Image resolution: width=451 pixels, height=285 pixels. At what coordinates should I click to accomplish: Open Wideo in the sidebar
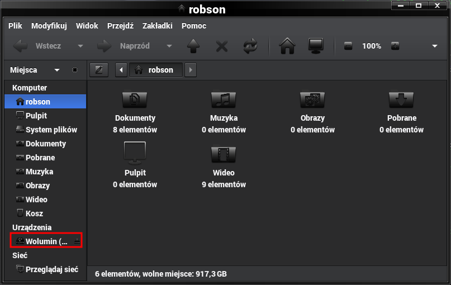click(45, 199)
